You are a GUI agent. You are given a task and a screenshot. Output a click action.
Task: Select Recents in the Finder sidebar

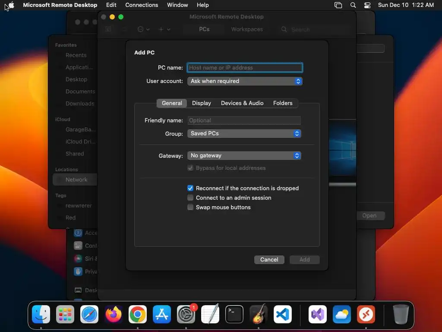tap(76, 55)
